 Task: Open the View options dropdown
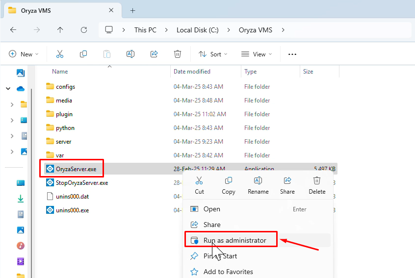click(257, 54)
